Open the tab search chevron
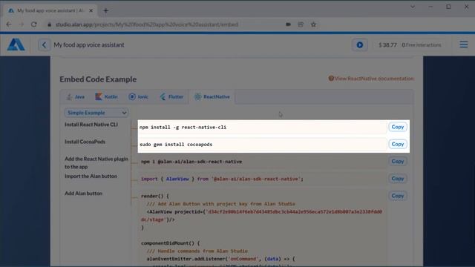The image size is (475, 267). (413, 7)
